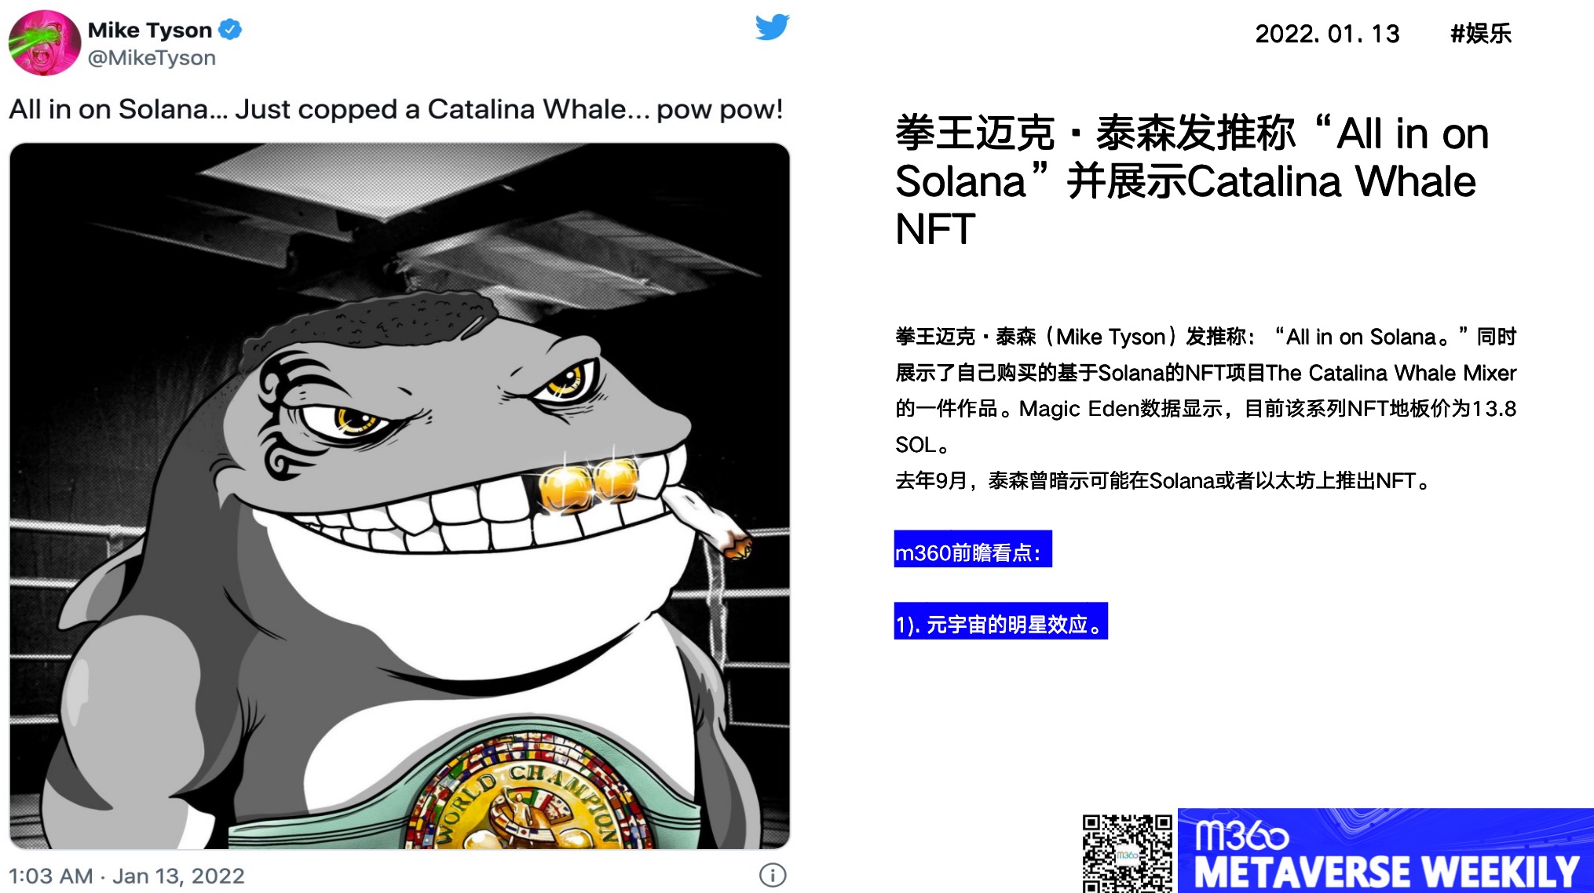This screenshot has height=893, width=1594.
Task: Click the blue verified badge
Action: click(230, 30)
